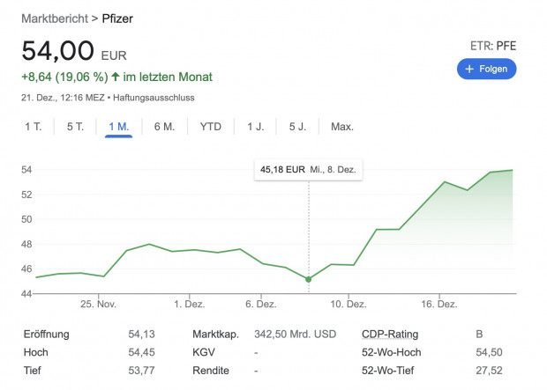Open the Haftungsausschluss disclaimer link
The width and height of the screenshot is (547, 390).
click(154, 98)
